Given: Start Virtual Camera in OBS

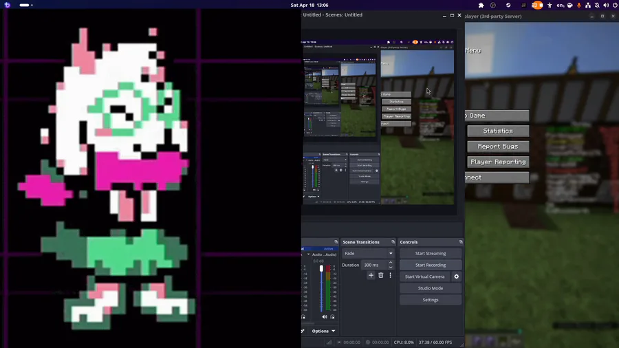Looking at the screenshot, I should (425, 276).
